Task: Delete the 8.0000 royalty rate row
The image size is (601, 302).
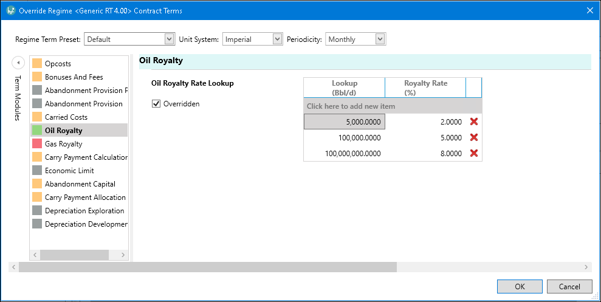Action: (x=474, y=153)
